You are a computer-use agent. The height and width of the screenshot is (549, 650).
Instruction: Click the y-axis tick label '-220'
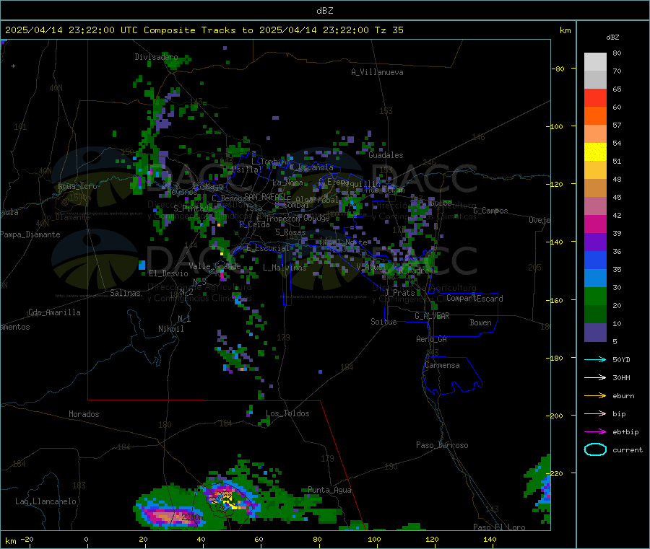coord(554,474)
